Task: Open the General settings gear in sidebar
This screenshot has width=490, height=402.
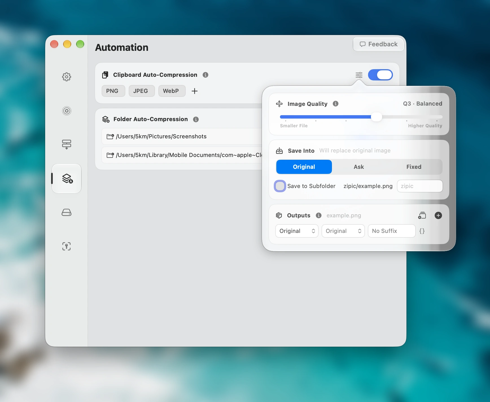Action: [67, 77]
